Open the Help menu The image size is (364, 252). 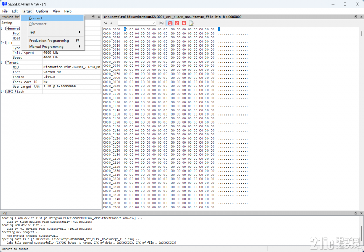tap(68, 11)
